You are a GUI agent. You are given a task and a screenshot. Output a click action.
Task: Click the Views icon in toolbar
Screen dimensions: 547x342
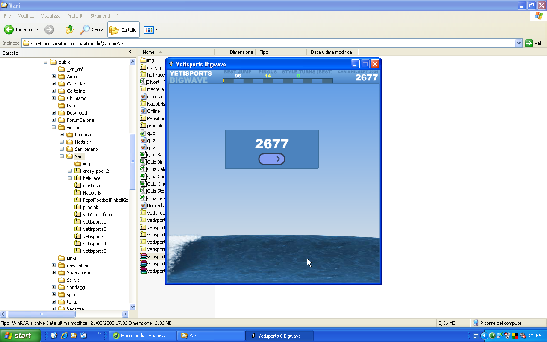149,29
